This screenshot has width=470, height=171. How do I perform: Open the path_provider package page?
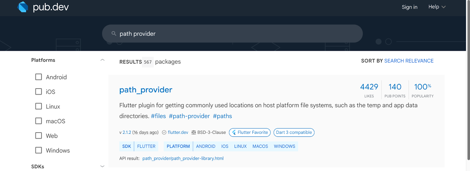146,90
